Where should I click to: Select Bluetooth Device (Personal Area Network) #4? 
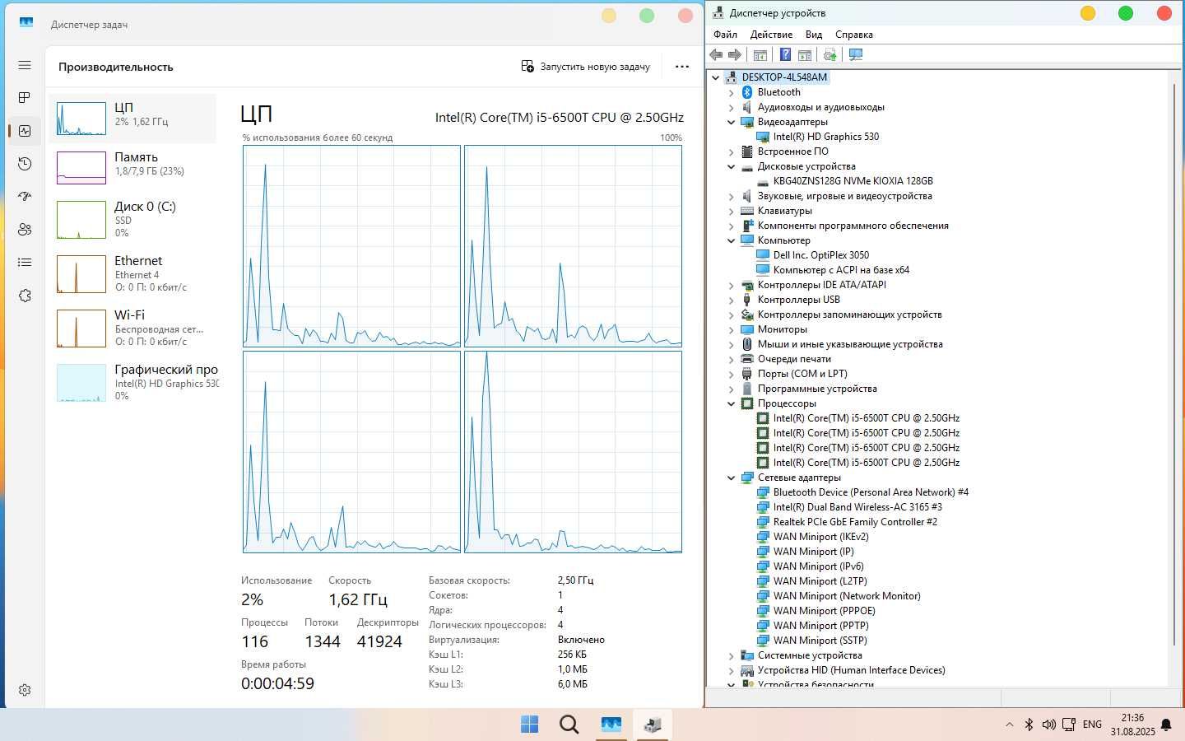[x=871, y=492]
